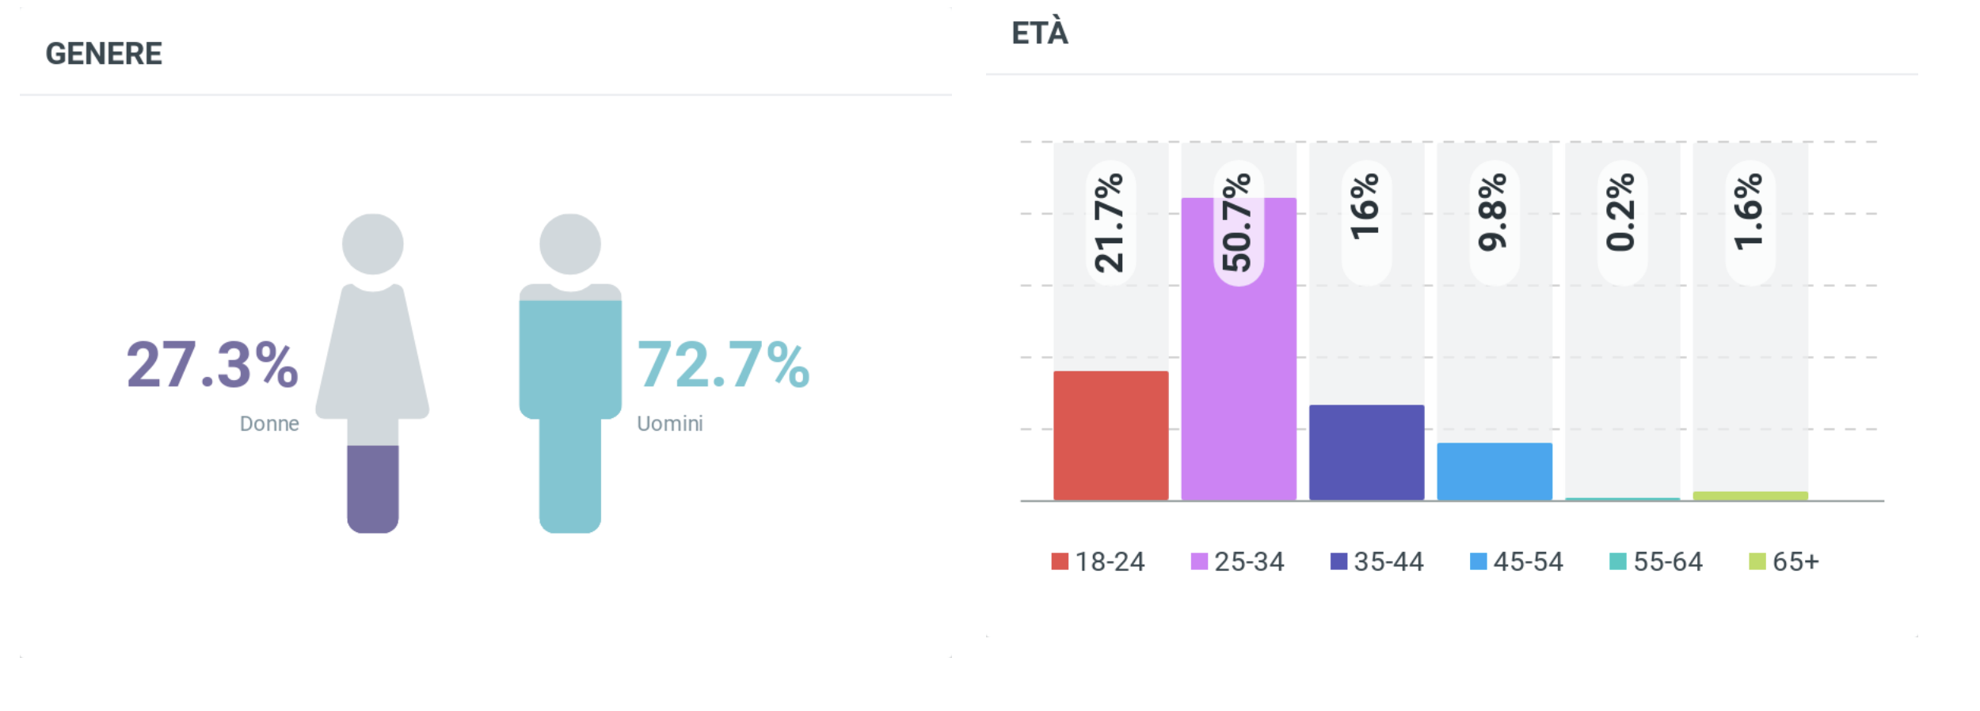Click the 0.2% bar value label

(1622, 212)
